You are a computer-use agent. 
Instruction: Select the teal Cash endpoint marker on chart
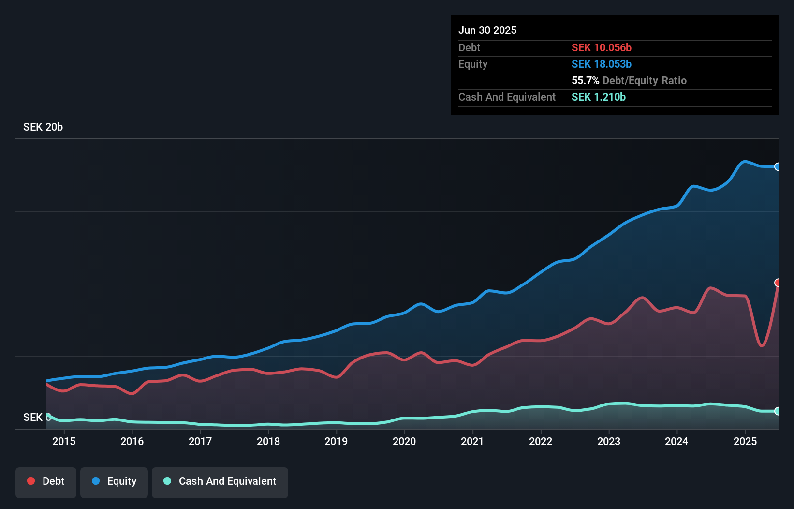pyautogui.click(x=777, y=411)
